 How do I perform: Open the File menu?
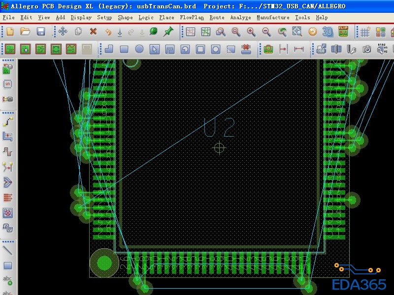8,18
